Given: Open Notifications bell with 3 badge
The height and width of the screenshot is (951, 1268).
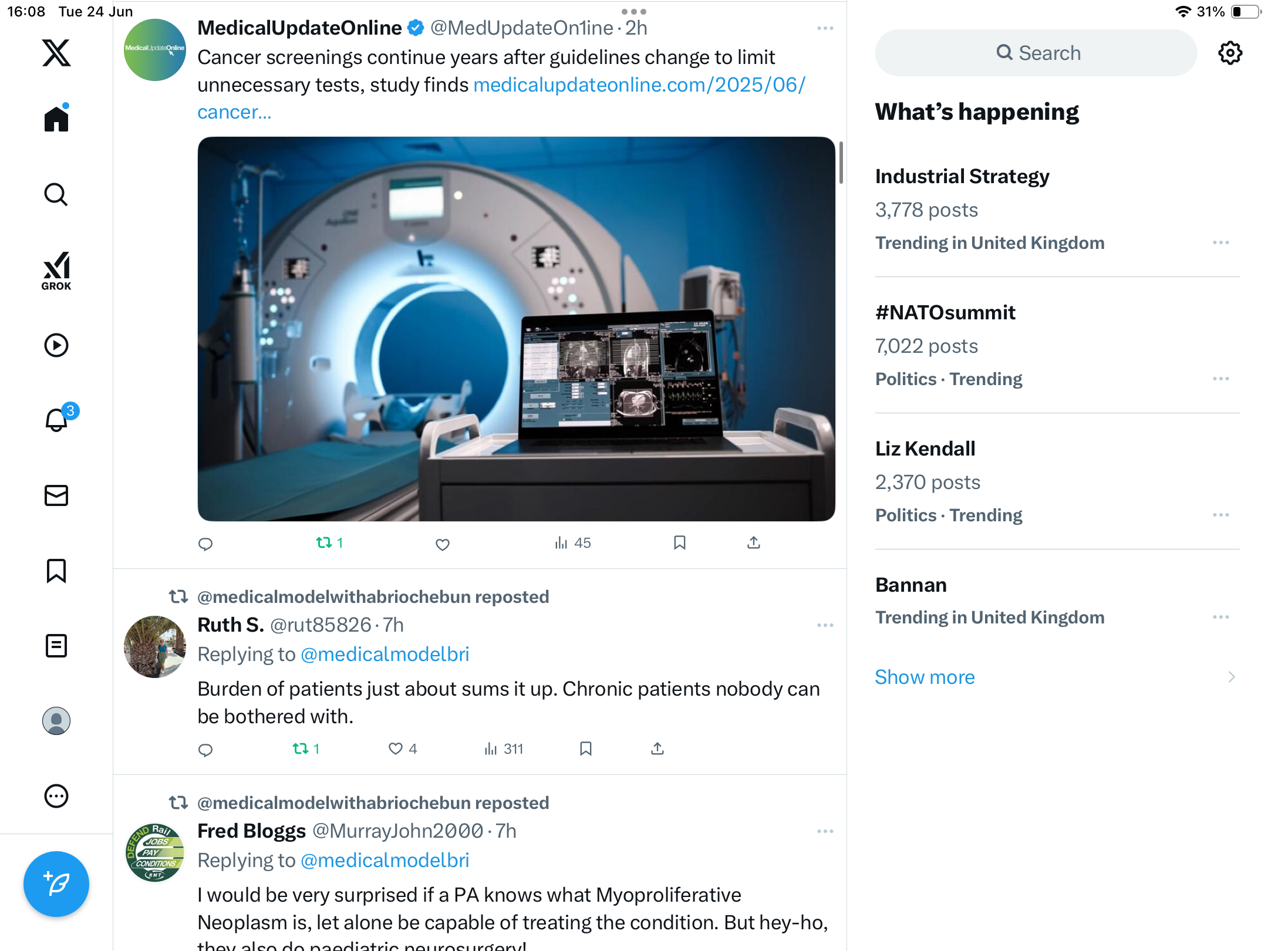Looking at the screenshot, I should 60,417.
